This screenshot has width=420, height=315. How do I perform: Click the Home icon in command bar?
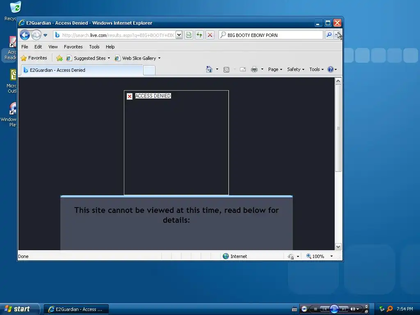coord(209,69)
